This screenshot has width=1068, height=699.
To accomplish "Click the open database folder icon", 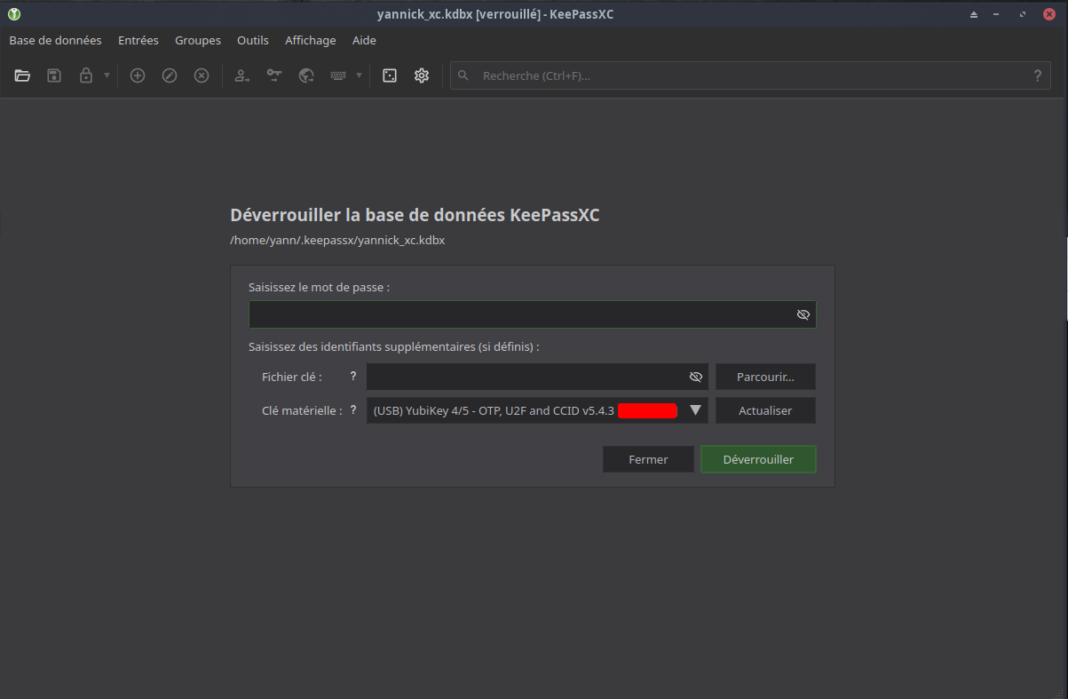I will 22,76.
